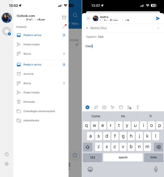Edit favorites with the pencil icon
This screenshot has width=164, height=177.
[x=65, y=26]
